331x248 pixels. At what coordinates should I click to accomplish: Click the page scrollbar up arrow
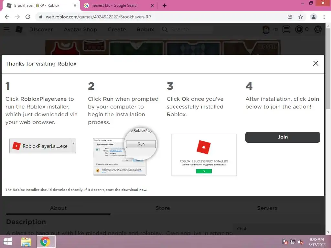tap(328, 26)
